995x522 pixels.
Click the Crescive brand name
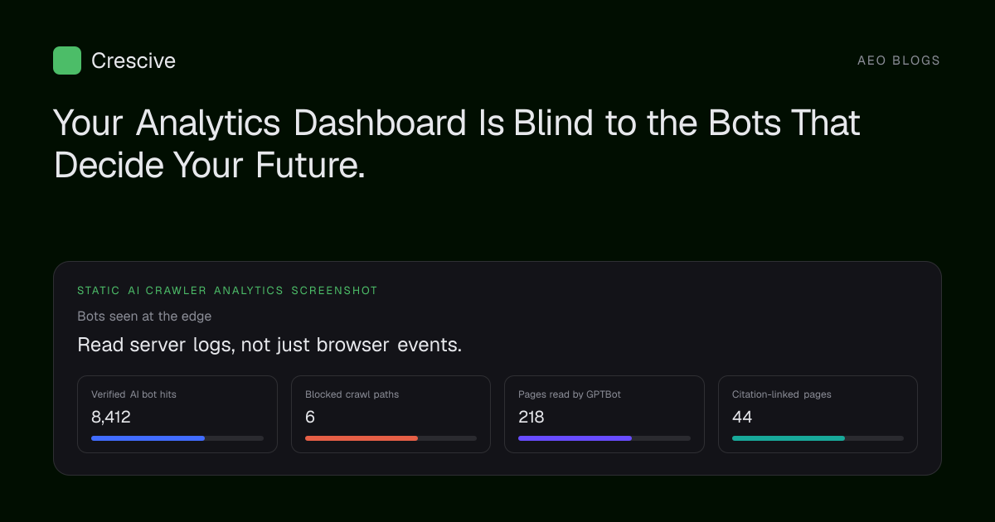[x=133, y=60]
